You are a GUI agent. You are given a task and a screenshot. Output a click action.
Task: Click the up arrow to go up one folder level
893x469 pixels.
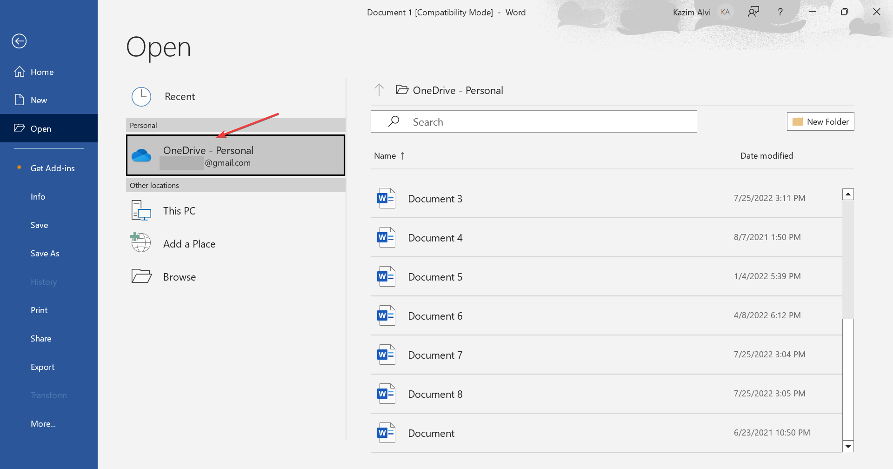click(379, 90)
